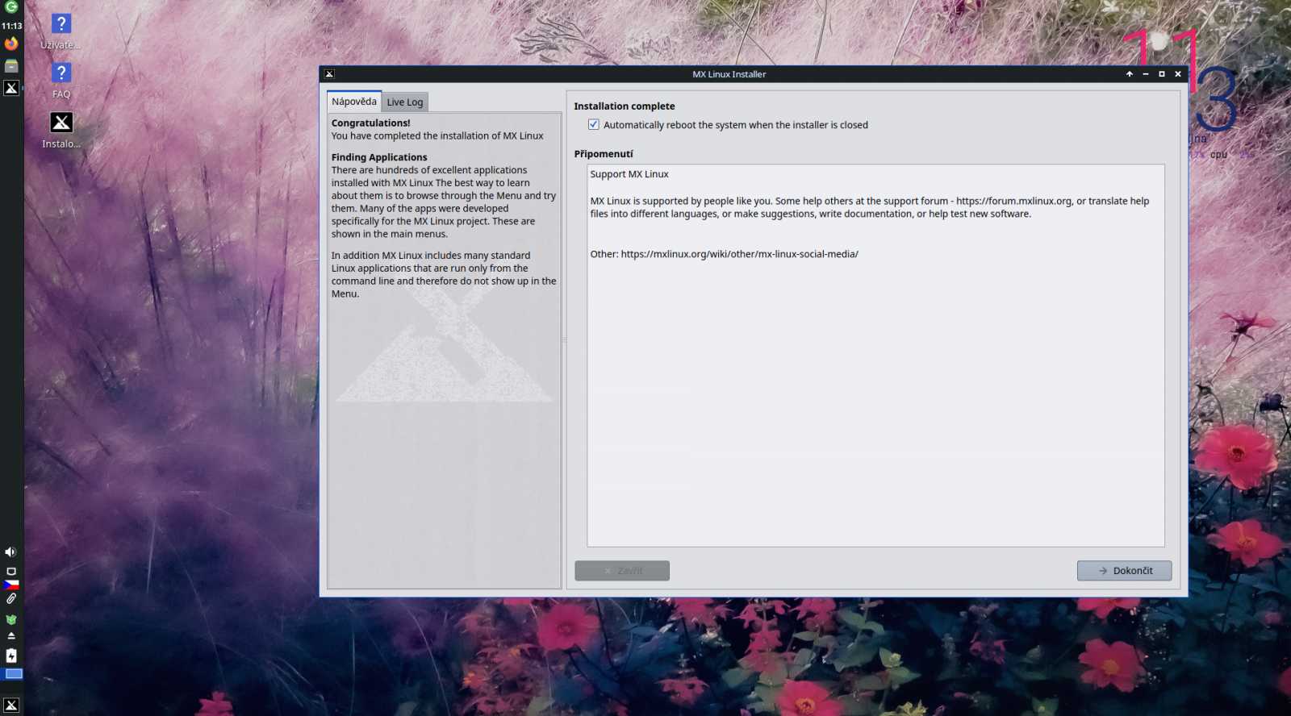Viewport: 1291px width, 716px height.
Task: Click the battery power manager icon
Action: [11, 656]
